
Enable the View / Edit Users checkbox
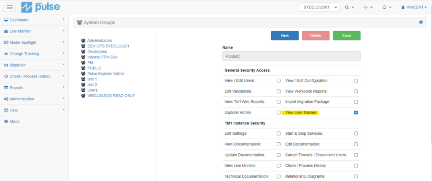(278, 80)
